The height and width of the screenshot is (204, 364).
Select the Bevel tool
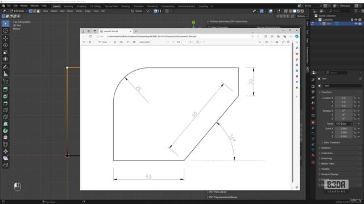point(5,103)
